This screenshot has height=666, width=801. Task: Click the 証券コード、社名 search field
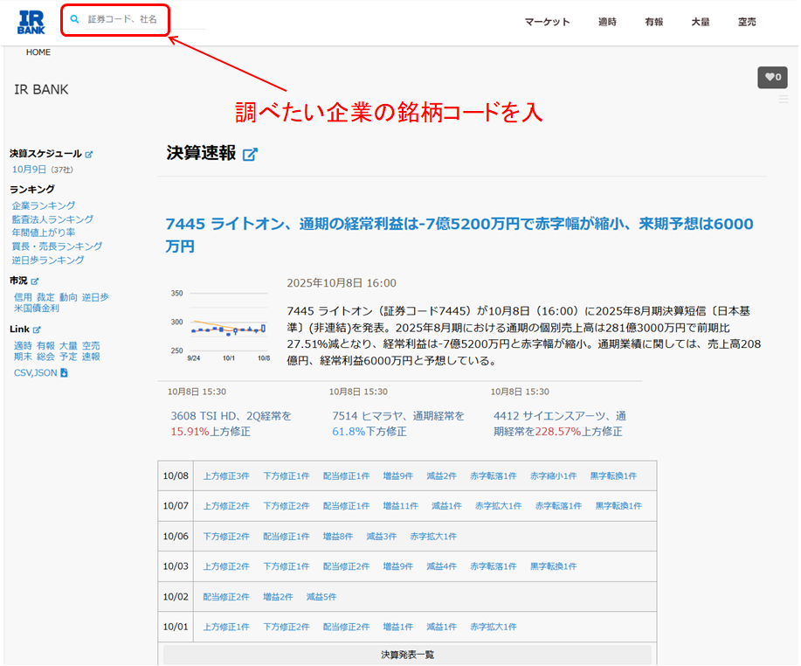pyautogui.click(x=140, y=19)
